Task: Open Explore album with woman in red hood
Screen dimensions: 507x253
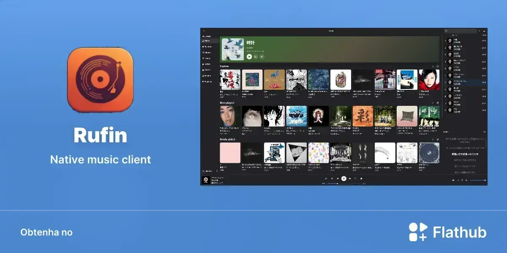Action: coord(429,80)
